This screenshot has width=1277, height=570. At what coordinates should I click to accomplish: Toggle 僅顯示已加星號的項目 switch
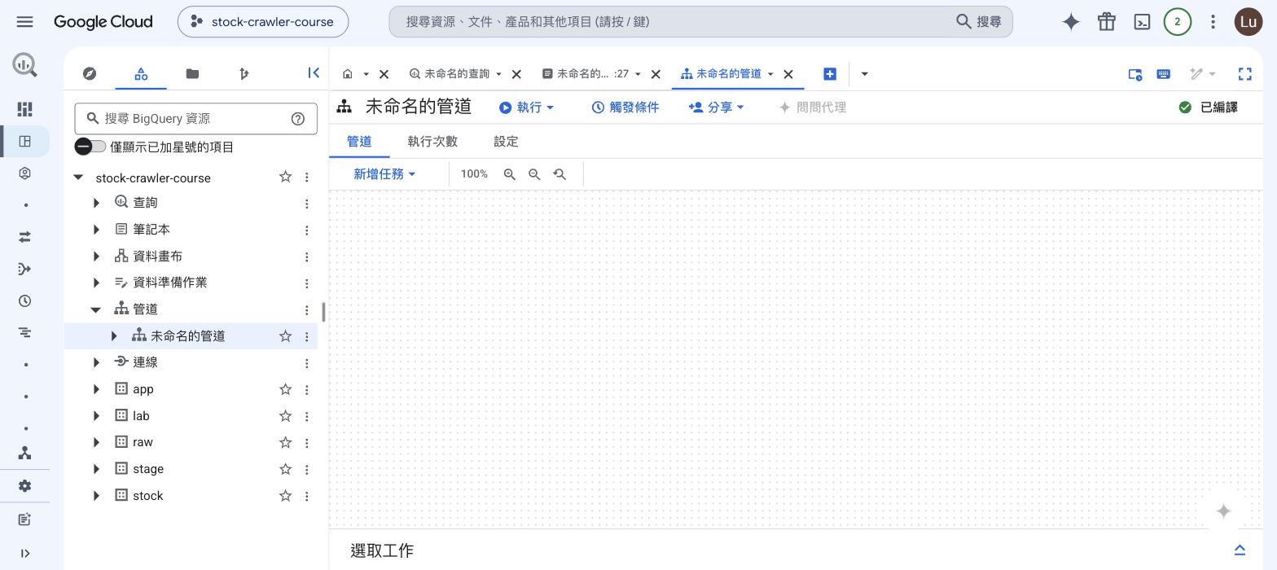[90, 147]
